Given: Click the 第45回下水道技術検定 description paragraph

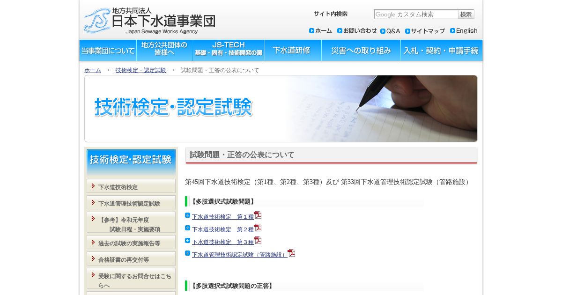Looking at the screenshot, I should [x=328, y=182].
